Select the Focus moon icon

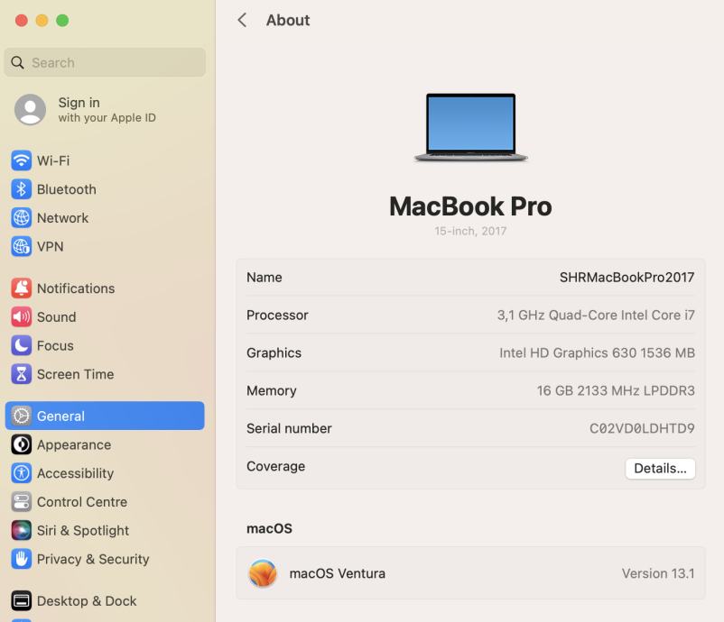click(x=22, y=345)
